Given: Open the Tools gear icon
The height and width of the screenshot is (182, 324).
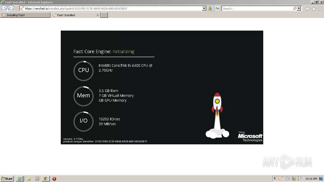Looking at the screenshot, I should coord(320,9).
